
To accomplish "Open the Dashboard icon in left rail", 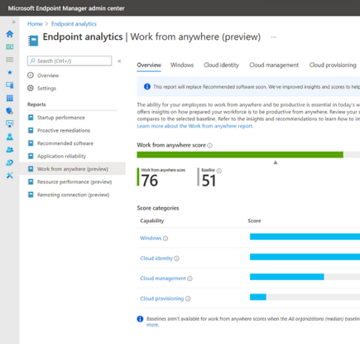I will tap(10, 46).
